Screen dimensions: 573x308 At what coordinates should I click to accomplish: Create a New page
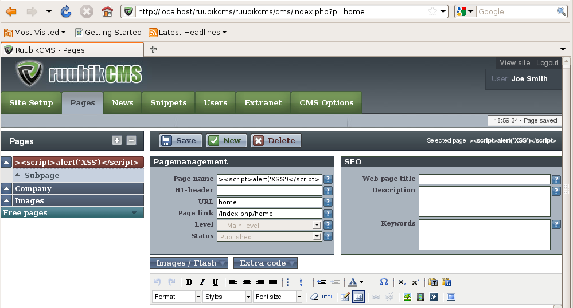226,140
